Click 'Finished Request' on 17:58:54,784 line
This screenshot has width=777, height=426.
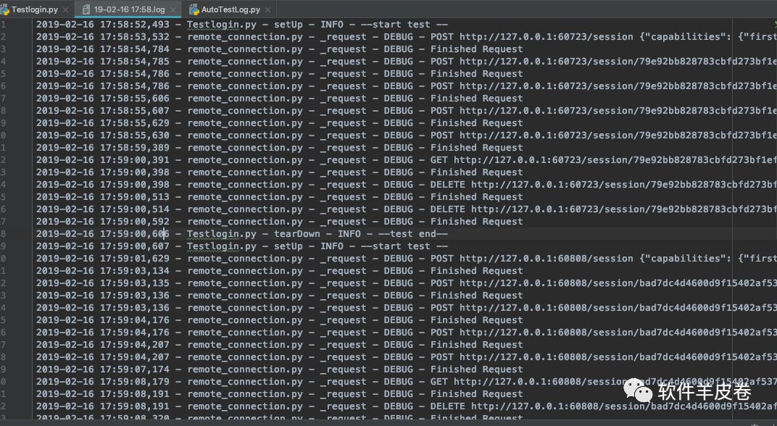coord(476,49)
